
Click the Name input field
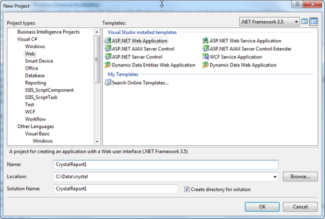pos(166,164)
